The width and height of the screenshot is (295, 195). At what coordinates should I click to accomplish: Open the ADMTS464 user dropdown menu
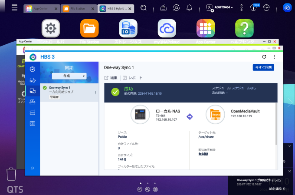tap(220, 8)
